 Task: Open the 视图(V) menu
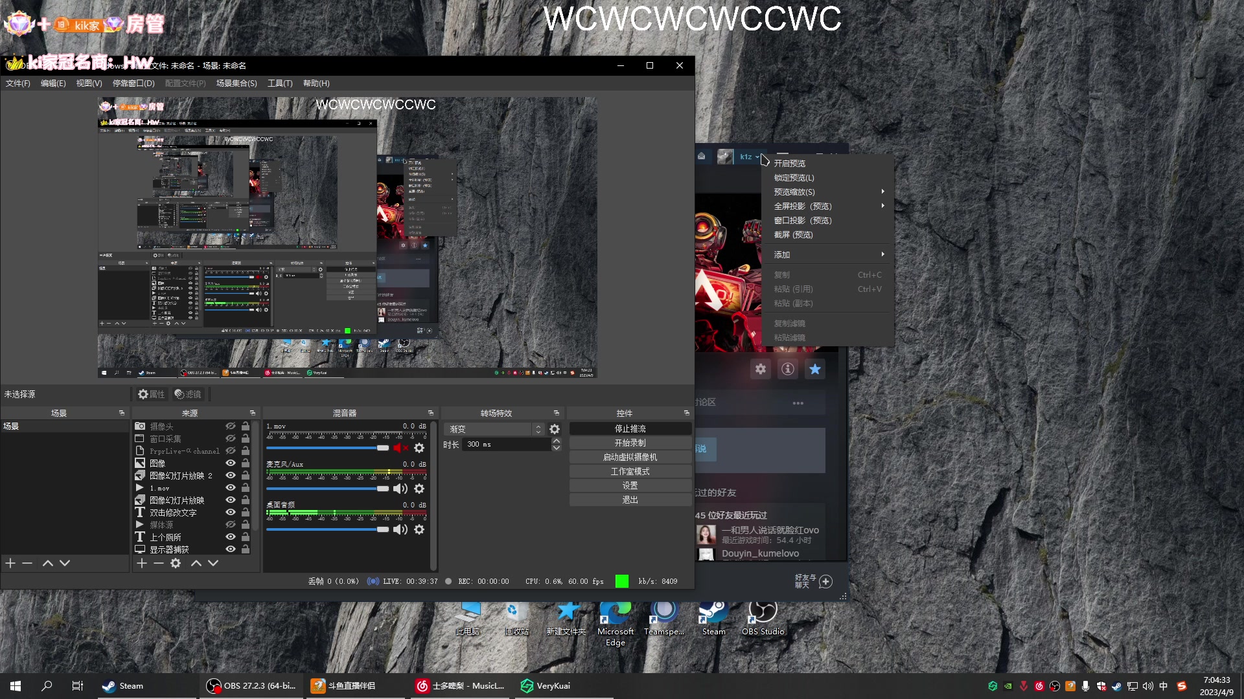(x=89, y=83)
